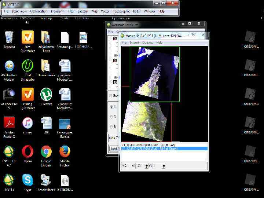Collapse the sub-node under the second file

click(x=115, y=77)
